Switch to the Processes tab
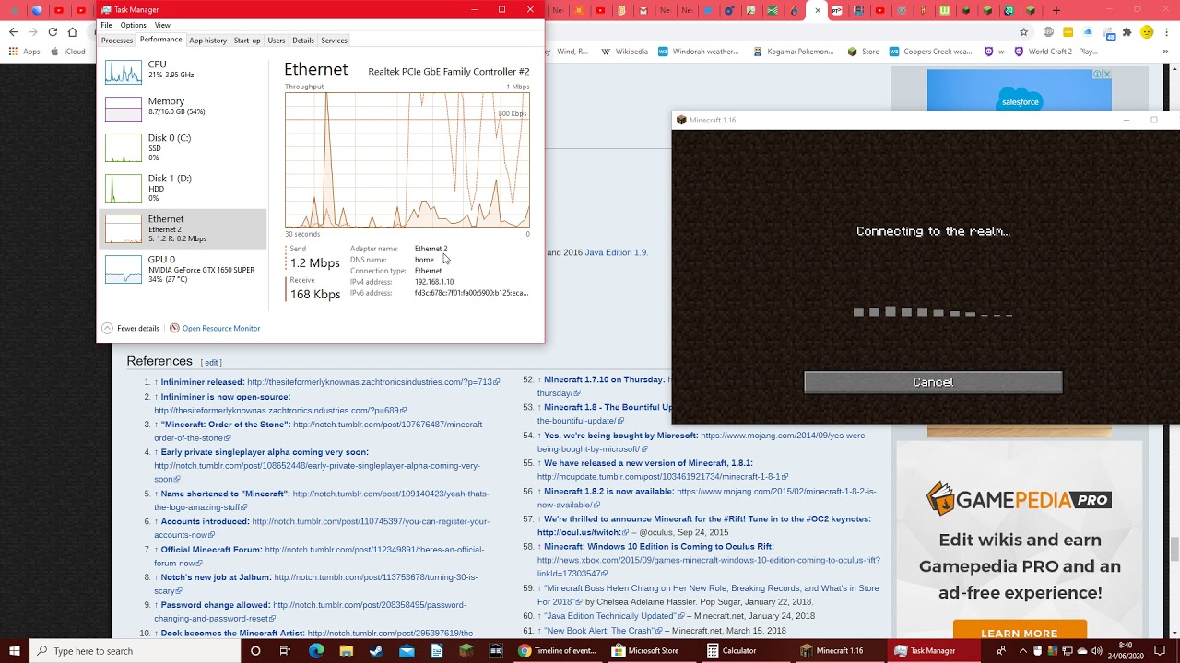This screenshot has height=663, width=1180. tap(117, 41)
